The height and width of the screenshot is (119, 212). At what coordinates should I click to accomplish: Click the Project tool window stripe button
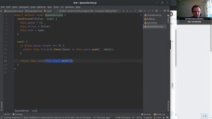point(168,19)
